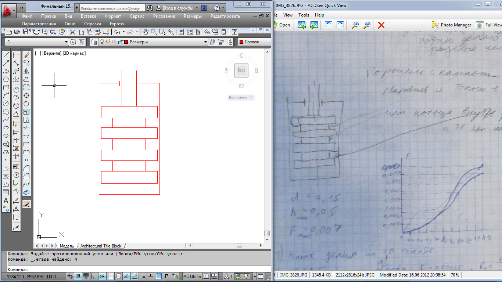Select the Rotate modify tool
502x282 pixels.
pyautogui.click(x=26, y=104)
